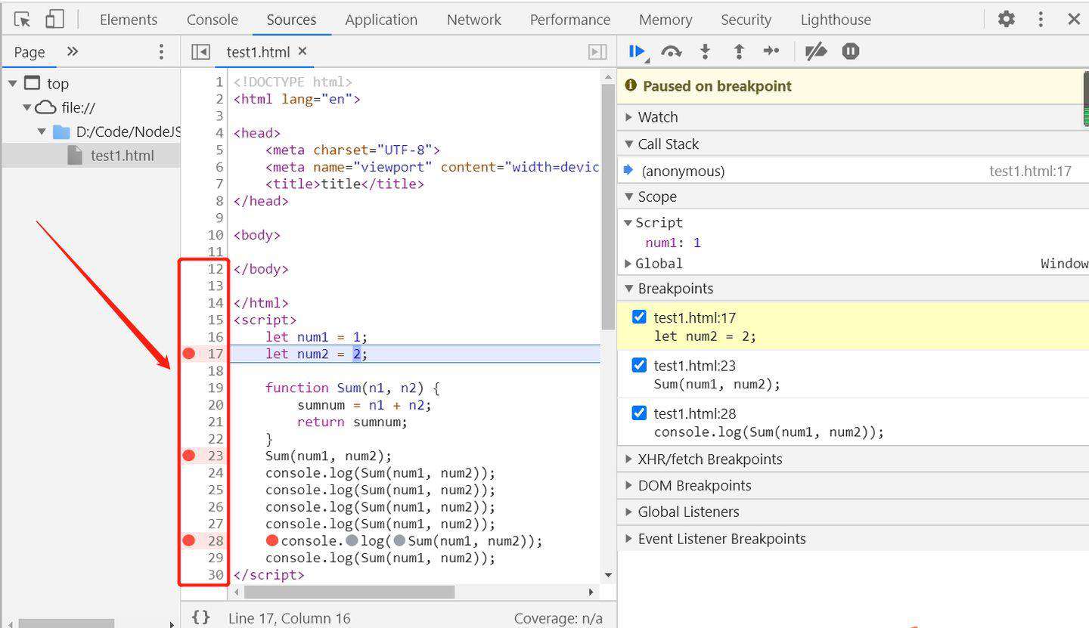Collapse the Script scope
Image resolution: width=1089 pixels, height=628 pixels.
click(x=628, y=223)
